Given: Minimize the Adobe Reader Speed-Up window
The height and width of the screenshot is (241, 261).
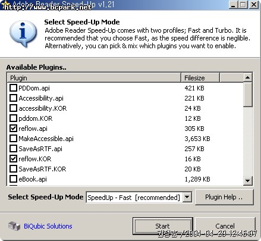Looking at the screenshot, I should tap(234, 4).
